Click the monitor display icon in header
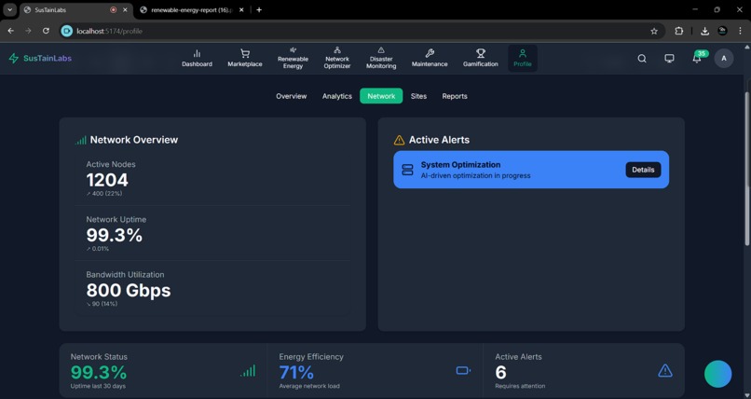Screen dimensions: 751x399 [669, 59]
